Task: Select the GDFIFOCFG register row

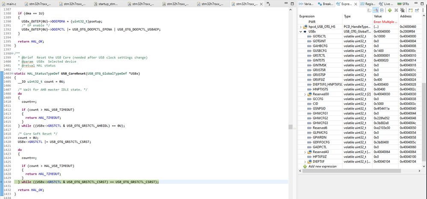Action: [x=360, y=142]
